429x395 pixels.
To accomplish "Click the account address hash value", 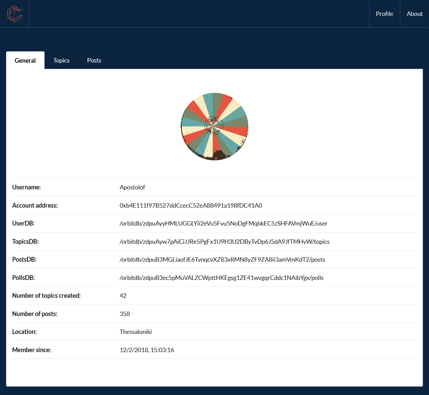I will [x=191, y=206].
